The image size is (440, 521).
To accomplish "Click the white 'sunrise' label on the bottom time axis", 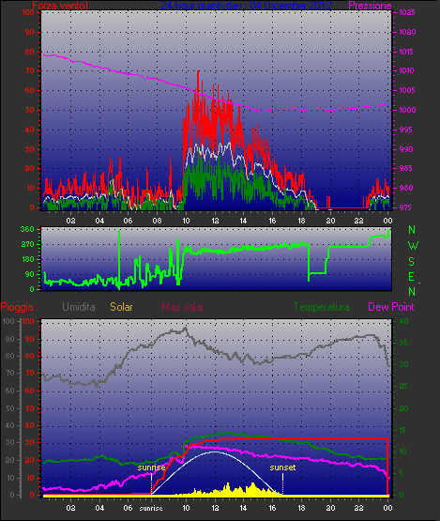I will (x=151, y=508).
